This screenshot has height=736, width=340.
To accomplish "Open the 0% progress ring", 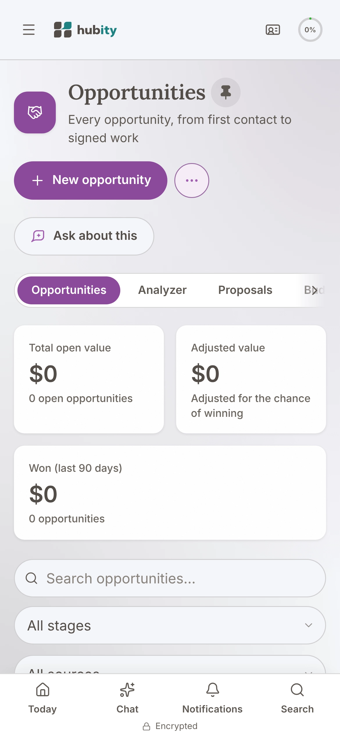I will (x=310, y=30).
